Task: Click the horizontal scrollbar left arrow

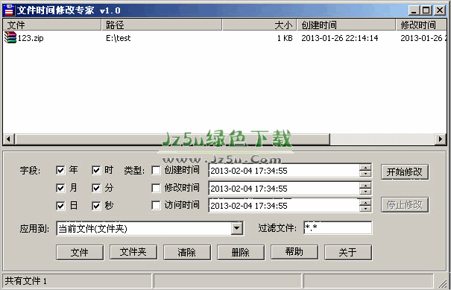Action: 9,139
